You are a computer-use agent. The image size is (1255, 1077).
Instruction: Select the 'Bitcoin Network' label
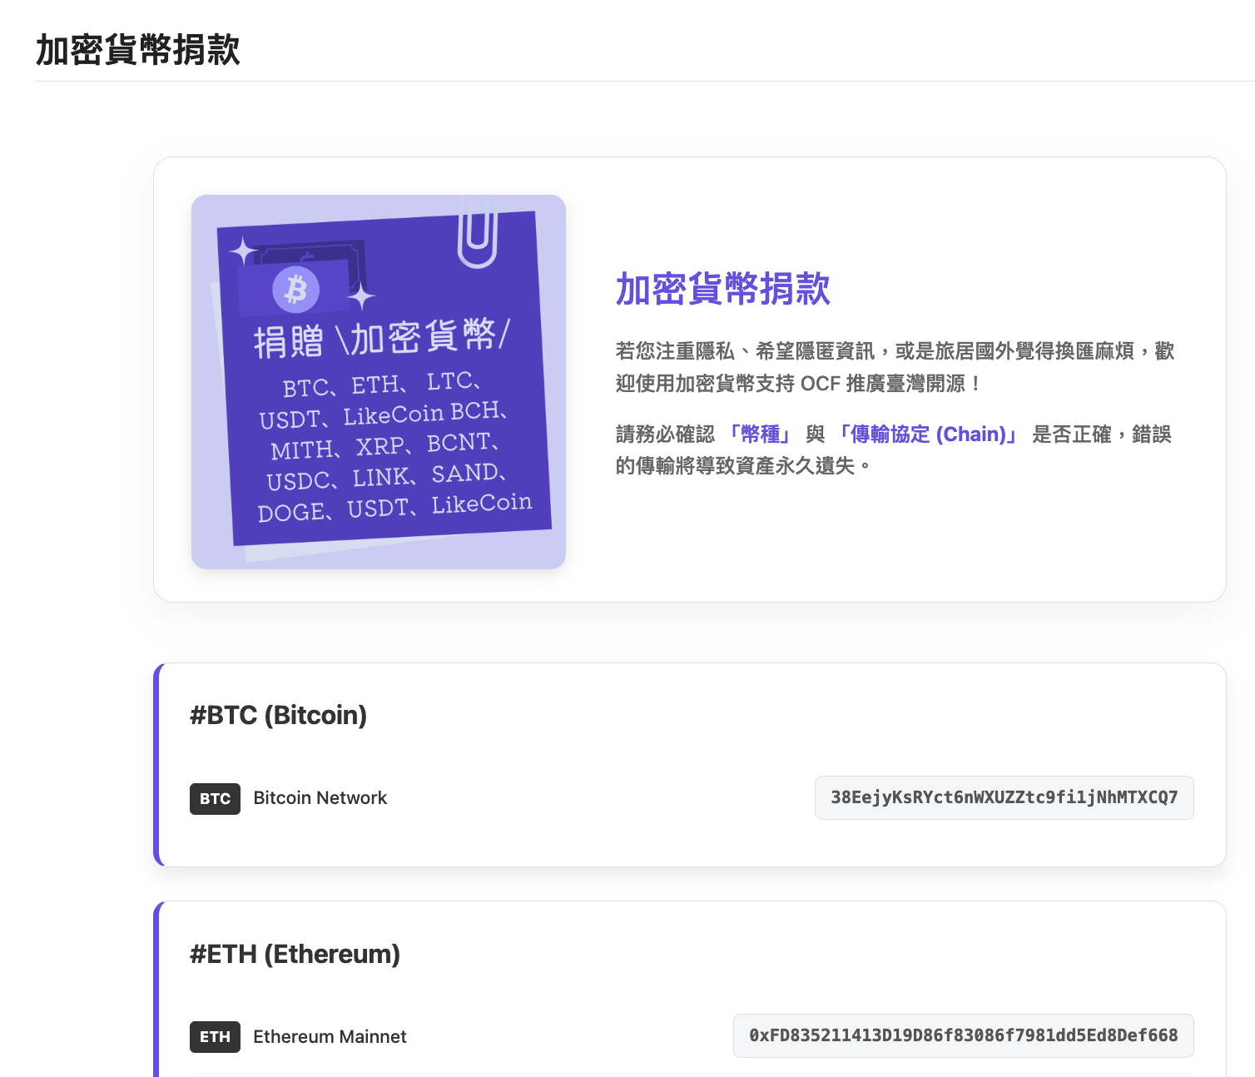click(x=320, y=798)
